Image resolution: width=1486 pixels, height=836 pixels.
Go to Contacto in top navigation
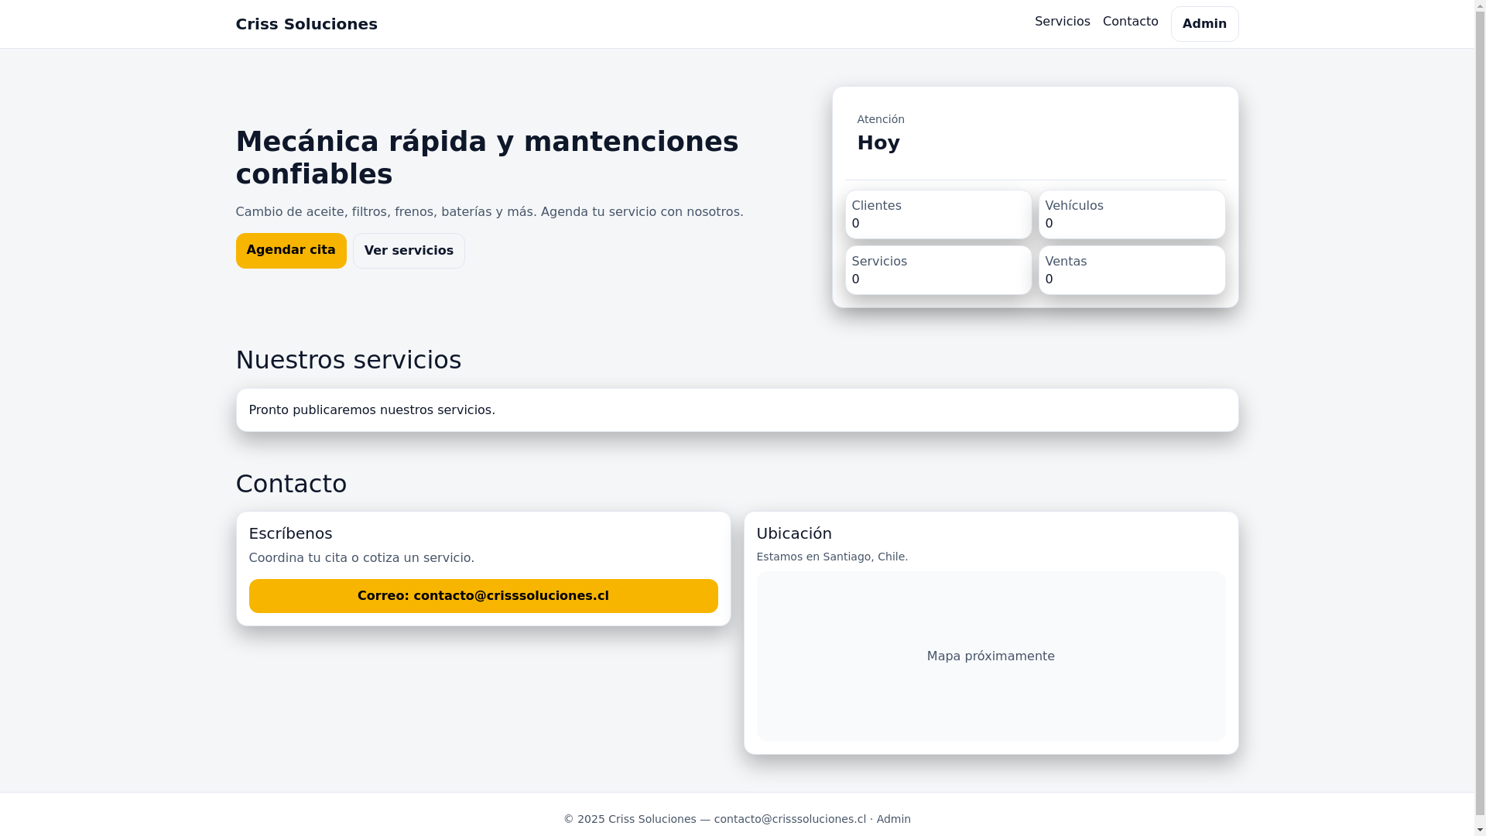1130,22
